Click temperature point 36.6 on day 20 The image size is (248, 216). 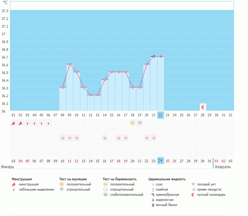147,64
